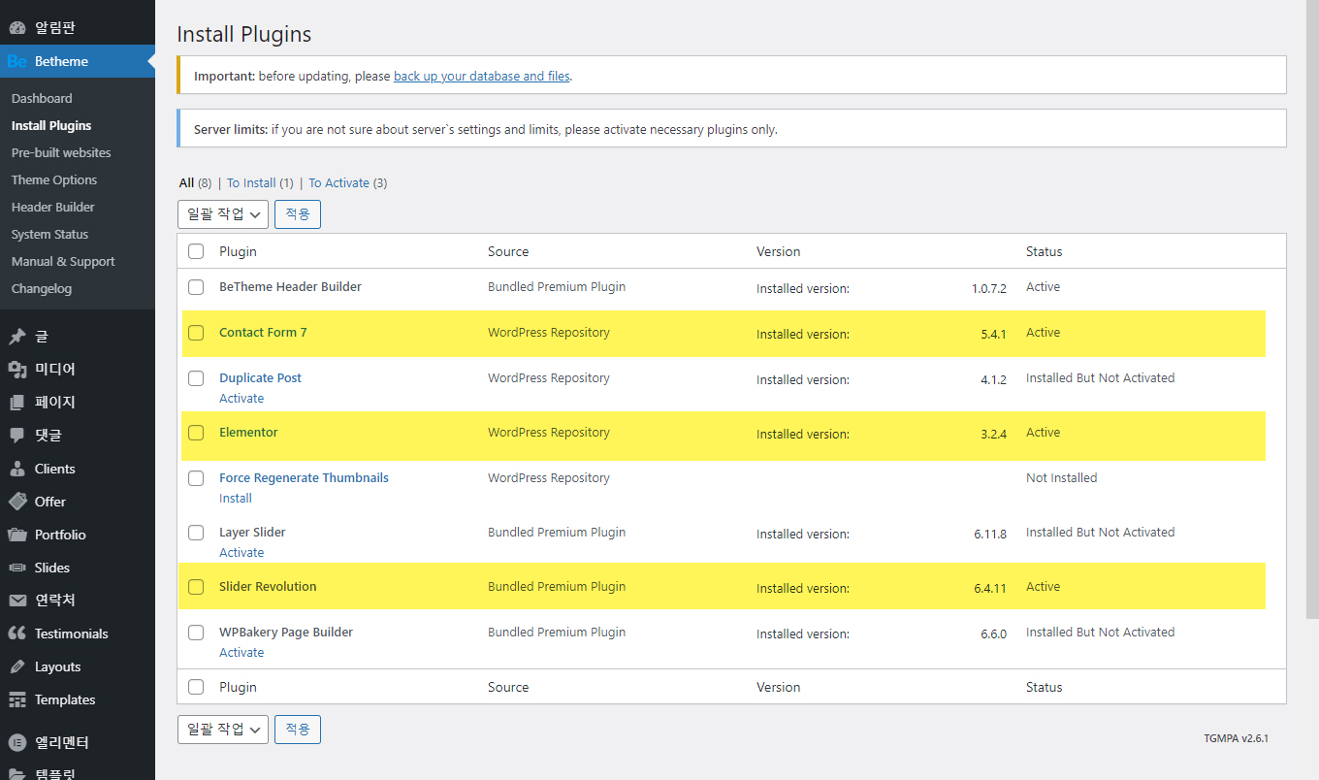Open the Duplicate Post title link
Screen dimensions: 1319x780
pyautogui.click(x=260, y=378)
